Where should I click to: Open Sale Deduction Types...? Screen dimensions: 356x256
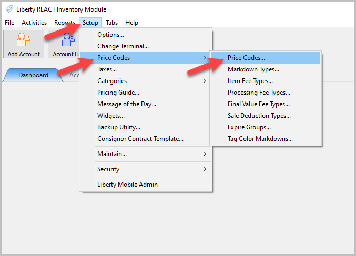266,116
